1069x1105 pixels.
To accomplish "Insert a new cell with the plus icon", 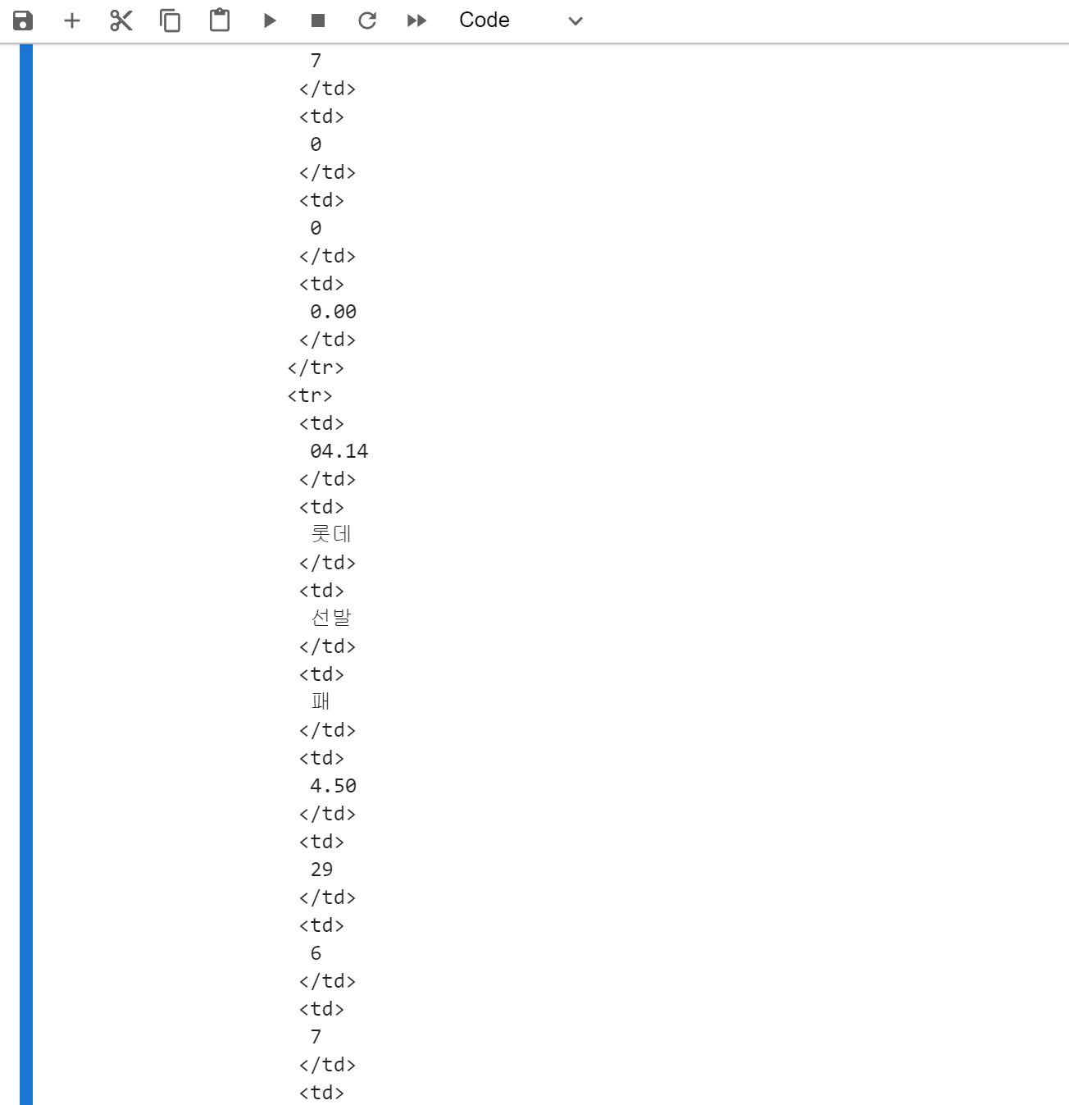I will [72, 21].
